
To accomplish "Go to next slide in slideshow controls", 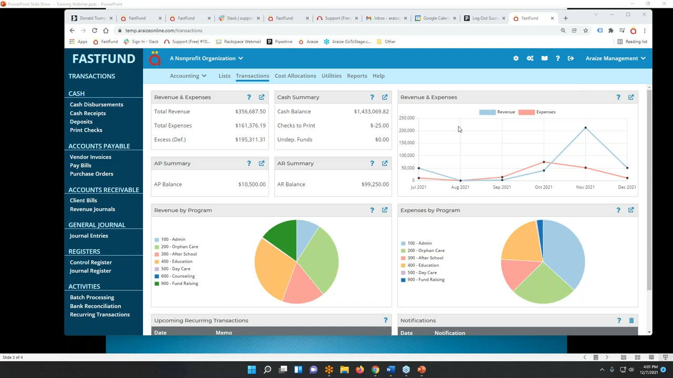I will tap(607, 358).
